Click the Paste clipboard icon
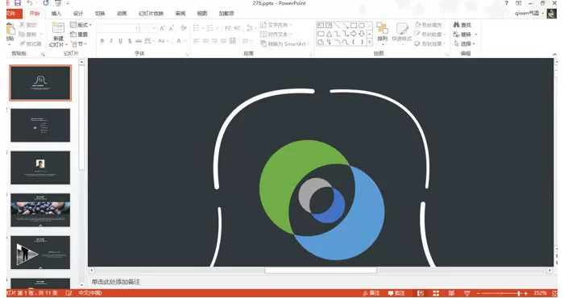564x298 pixels. (x=10, y=28)
